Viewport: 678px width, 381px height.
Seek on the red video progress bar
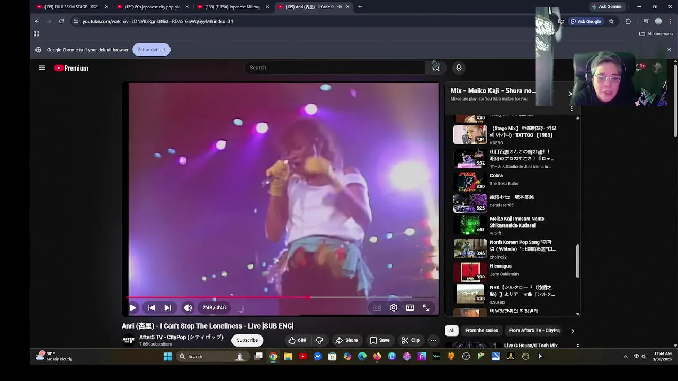coord(281,297)
